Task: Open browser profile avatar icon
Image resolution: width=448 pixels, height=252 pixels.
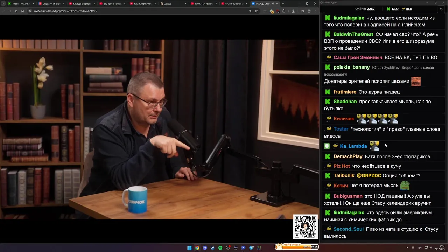Action: 309,11
